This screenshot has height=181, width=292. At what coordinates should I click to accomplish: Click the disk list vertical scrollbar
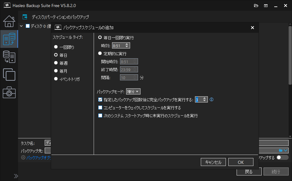290,55
